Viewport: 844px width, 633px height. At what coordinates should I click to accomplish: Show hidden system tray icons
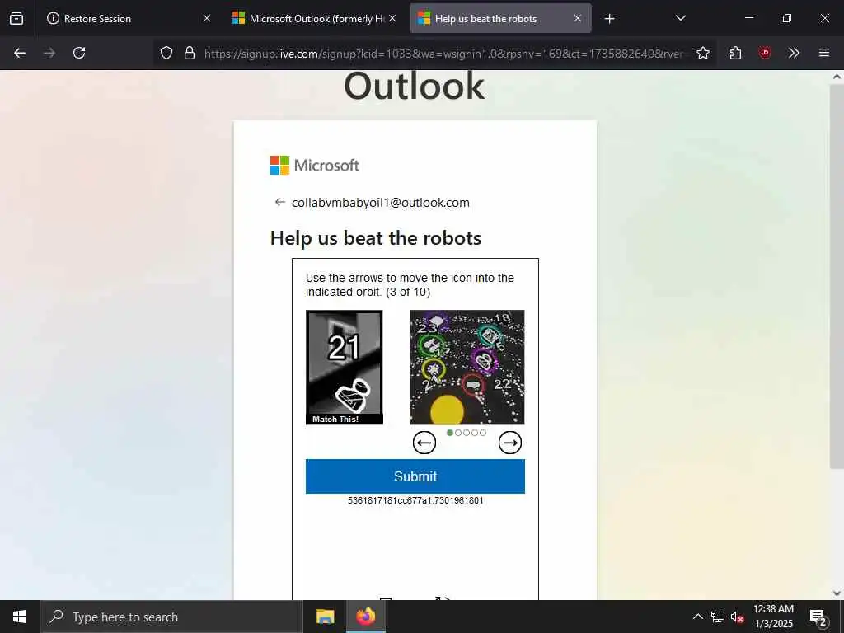(697, 617)
